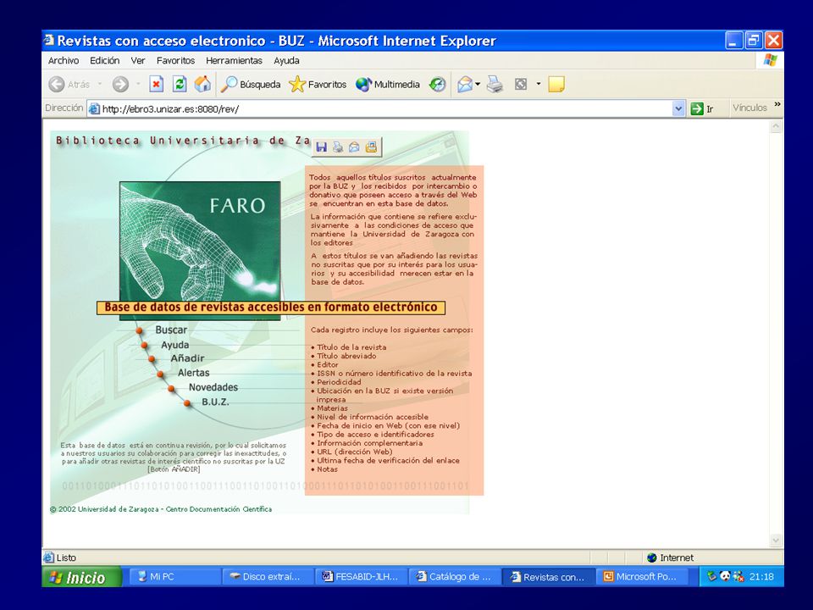Refresh the page using the green arrows icon
Viewport: 813px width, 610px height.
180,84
